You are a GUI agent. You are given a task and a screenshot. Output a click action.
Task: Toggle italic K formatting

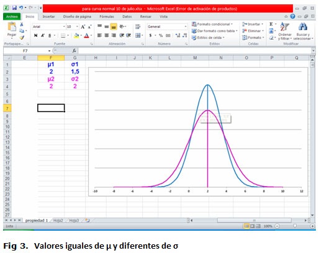43,35
